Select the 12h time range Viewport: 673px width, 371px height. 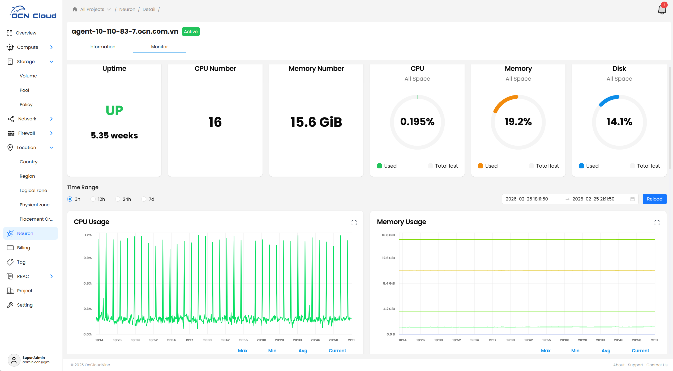click(93, 199)
